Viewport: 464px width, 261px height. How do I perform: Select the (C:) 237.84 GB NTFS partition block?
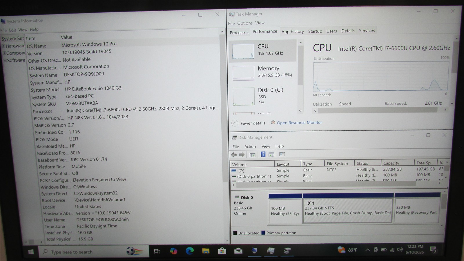pyautogui.click(x=348, y=208)
